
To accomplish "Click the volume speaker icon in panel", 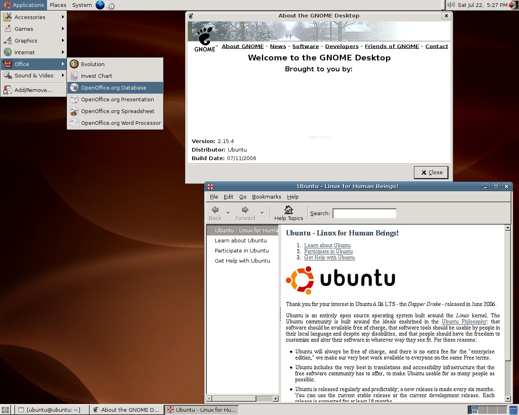I will pyautogui.click(x=451, y=5).
